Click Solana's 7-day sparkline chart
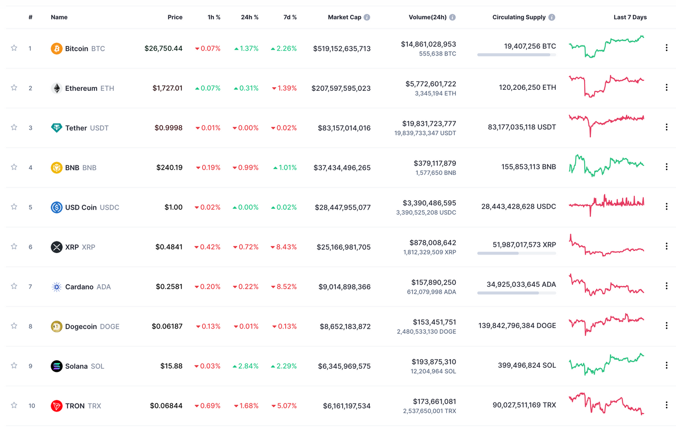The width and height of the screenshot is (676, 430). tap(606, 364)
